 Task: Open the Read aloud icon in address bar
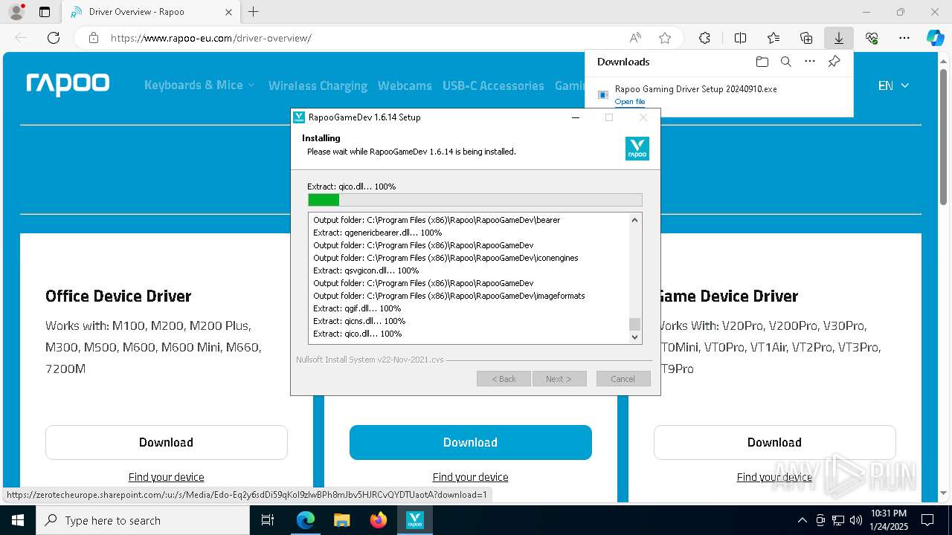pyautogui.click(x=635, y=38)
